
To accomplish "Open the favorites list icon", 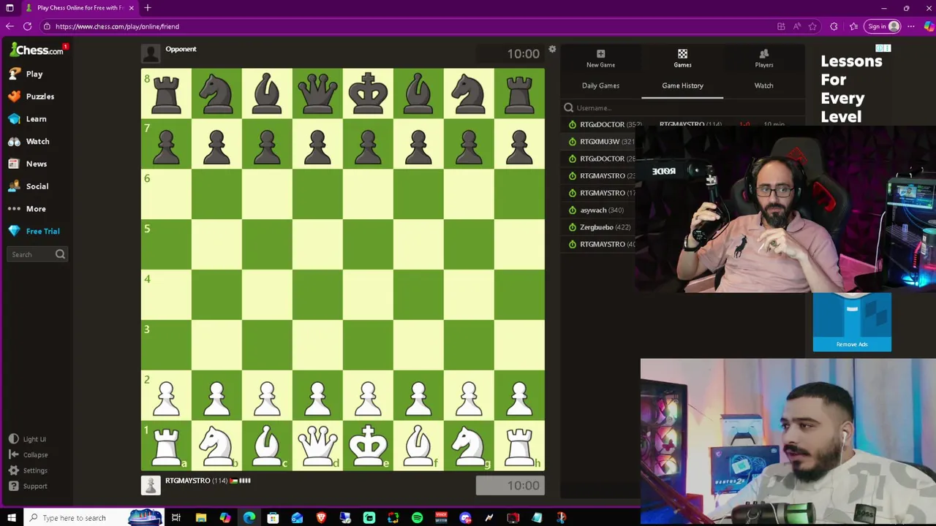I will (853, 26).
